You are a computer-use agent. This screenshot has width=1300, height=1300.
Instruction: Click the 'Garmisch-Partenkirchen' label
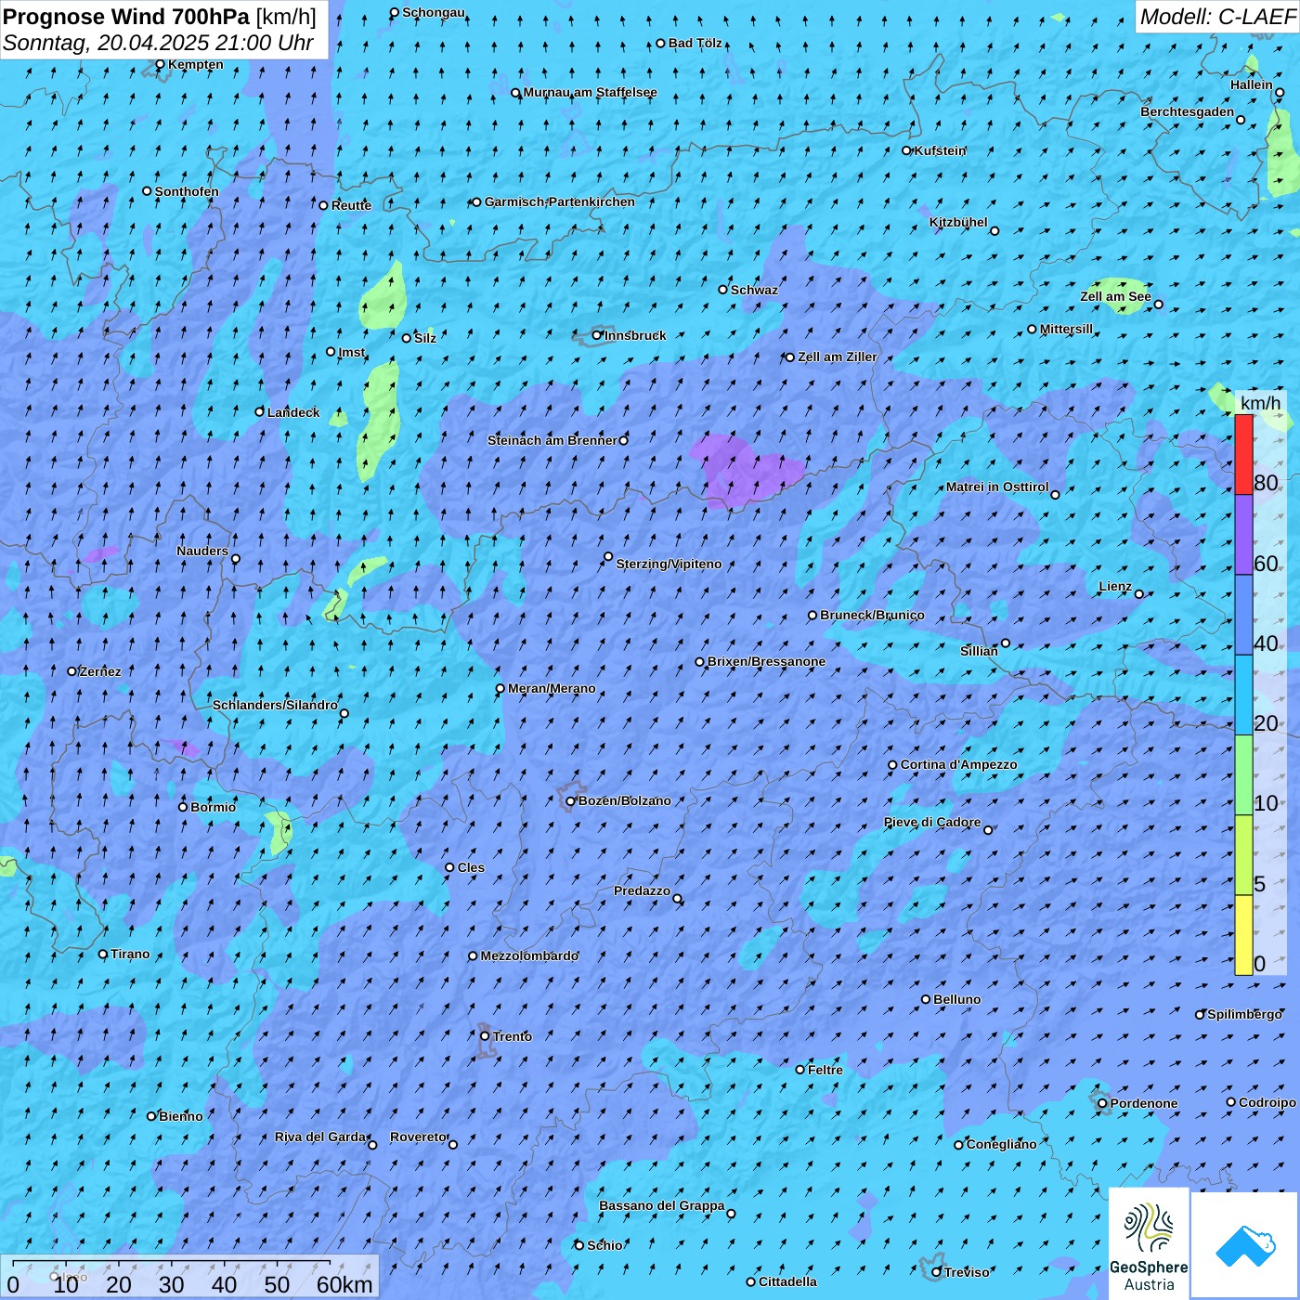click(x=560, y=201)
